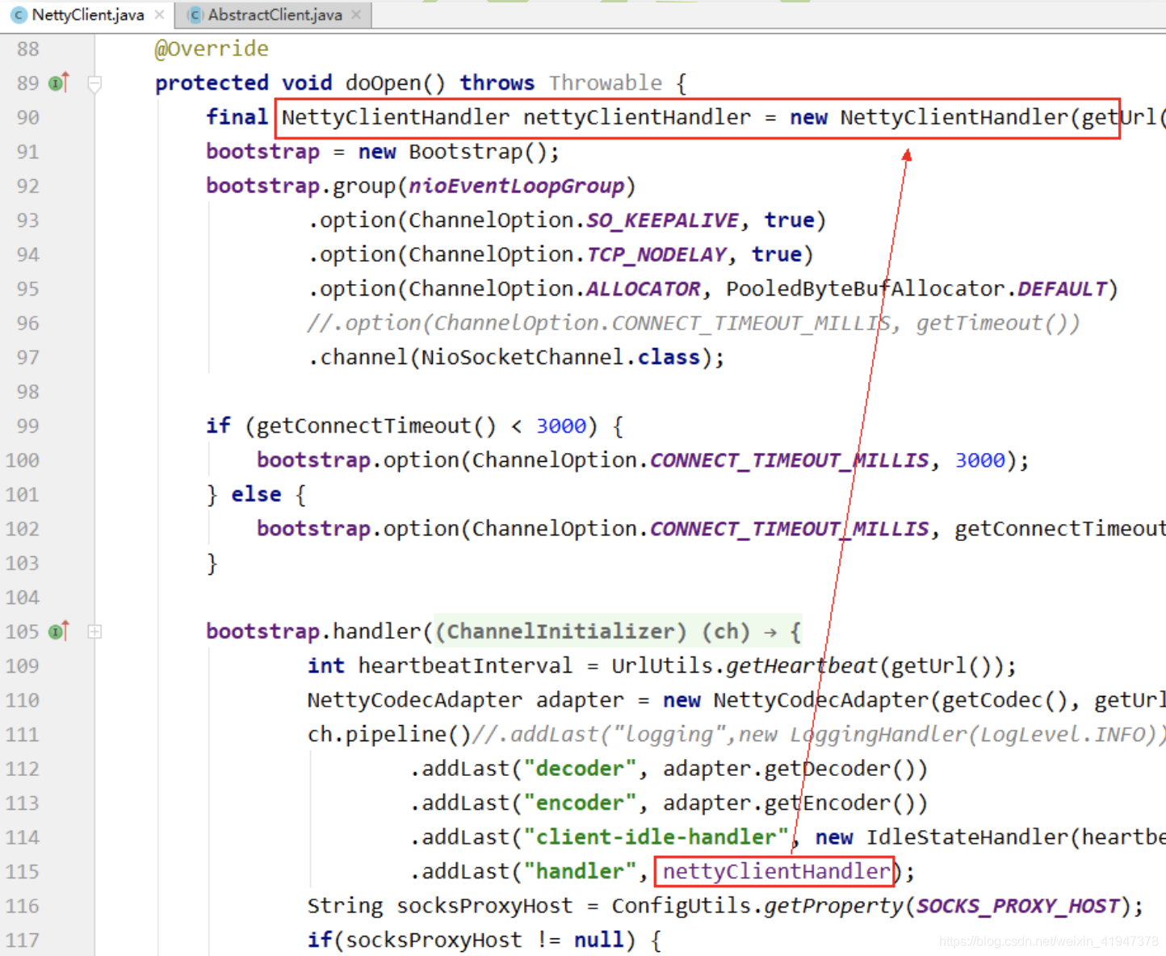Viewport: 1166px width, 956px height.
Task: Click the IdleStateHandler class name
Action: pyautogui.click(x=967, y=838)
